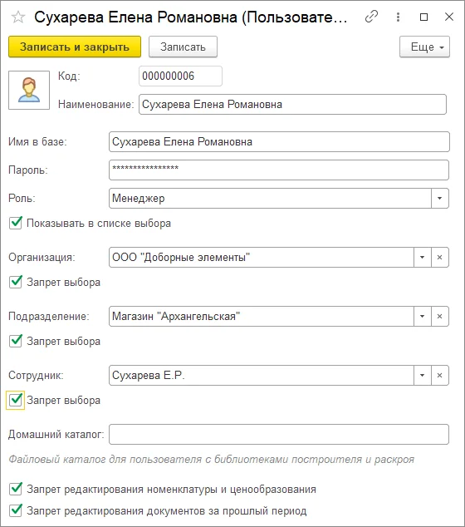
Task: Clear the Организация field with X
Action: [x=440, y=258]
